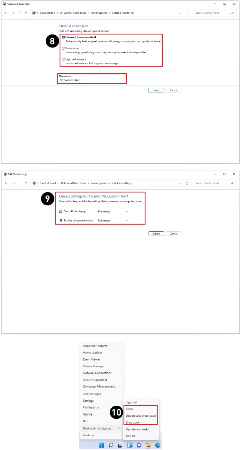Launch Teams Chat from the taskbar
Screen dimensions: 240x450
coord(138,445)
